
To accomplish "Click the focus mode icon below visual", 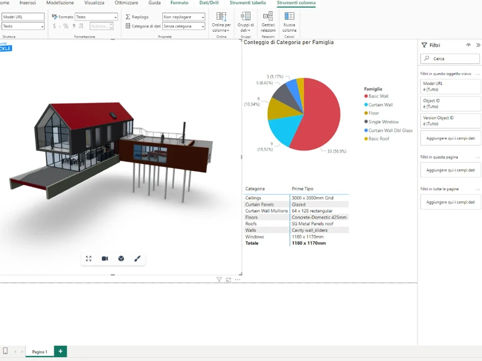I will coord(229,280).
